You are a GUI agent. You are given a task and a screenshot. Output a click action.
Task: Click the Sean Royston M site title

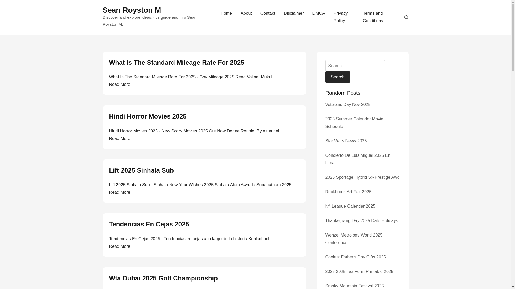tap(132, 10)
